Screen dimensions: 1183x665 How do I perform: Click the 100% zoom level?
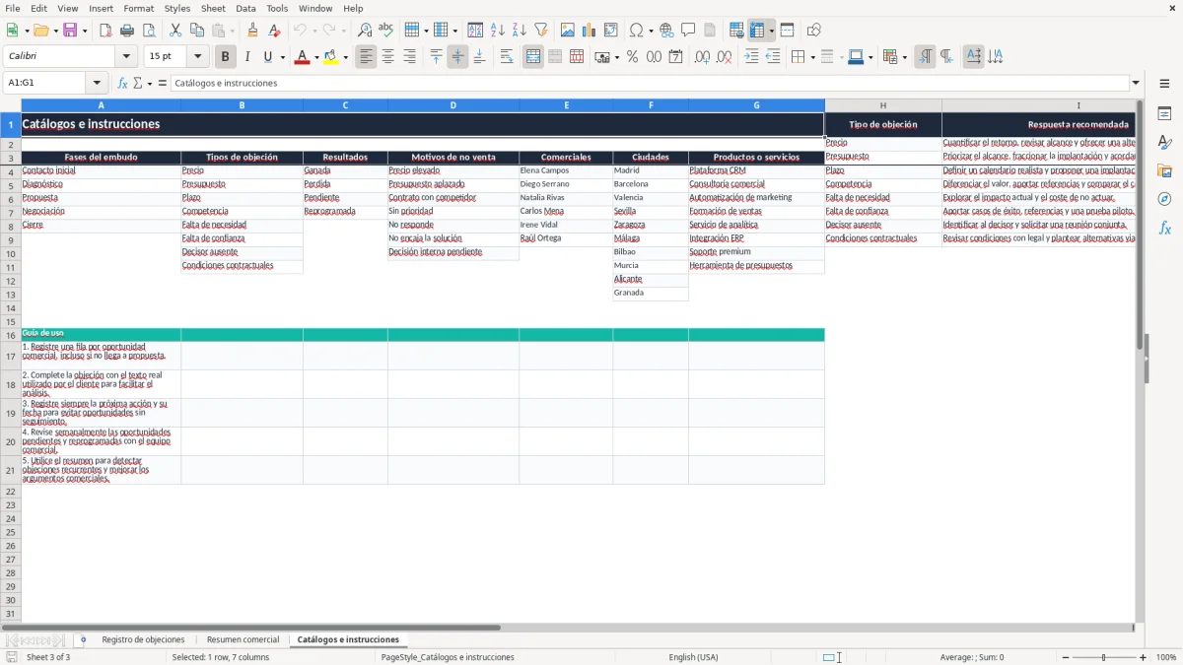click(x=1166, y=657)
